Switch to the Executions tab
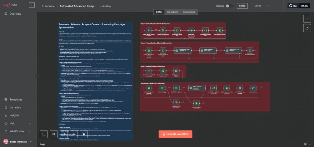This screenshot has height=147, width=314. pyautogui.click(x=172, y=12)
